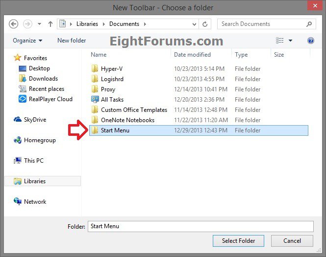326x257 pixels.
Task: Select RealPlayer Cloud in Favorites
Action: tap(50, 99)
